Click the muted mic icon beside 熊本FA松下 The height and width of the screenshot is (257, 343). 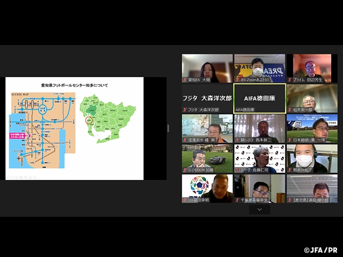289,170
